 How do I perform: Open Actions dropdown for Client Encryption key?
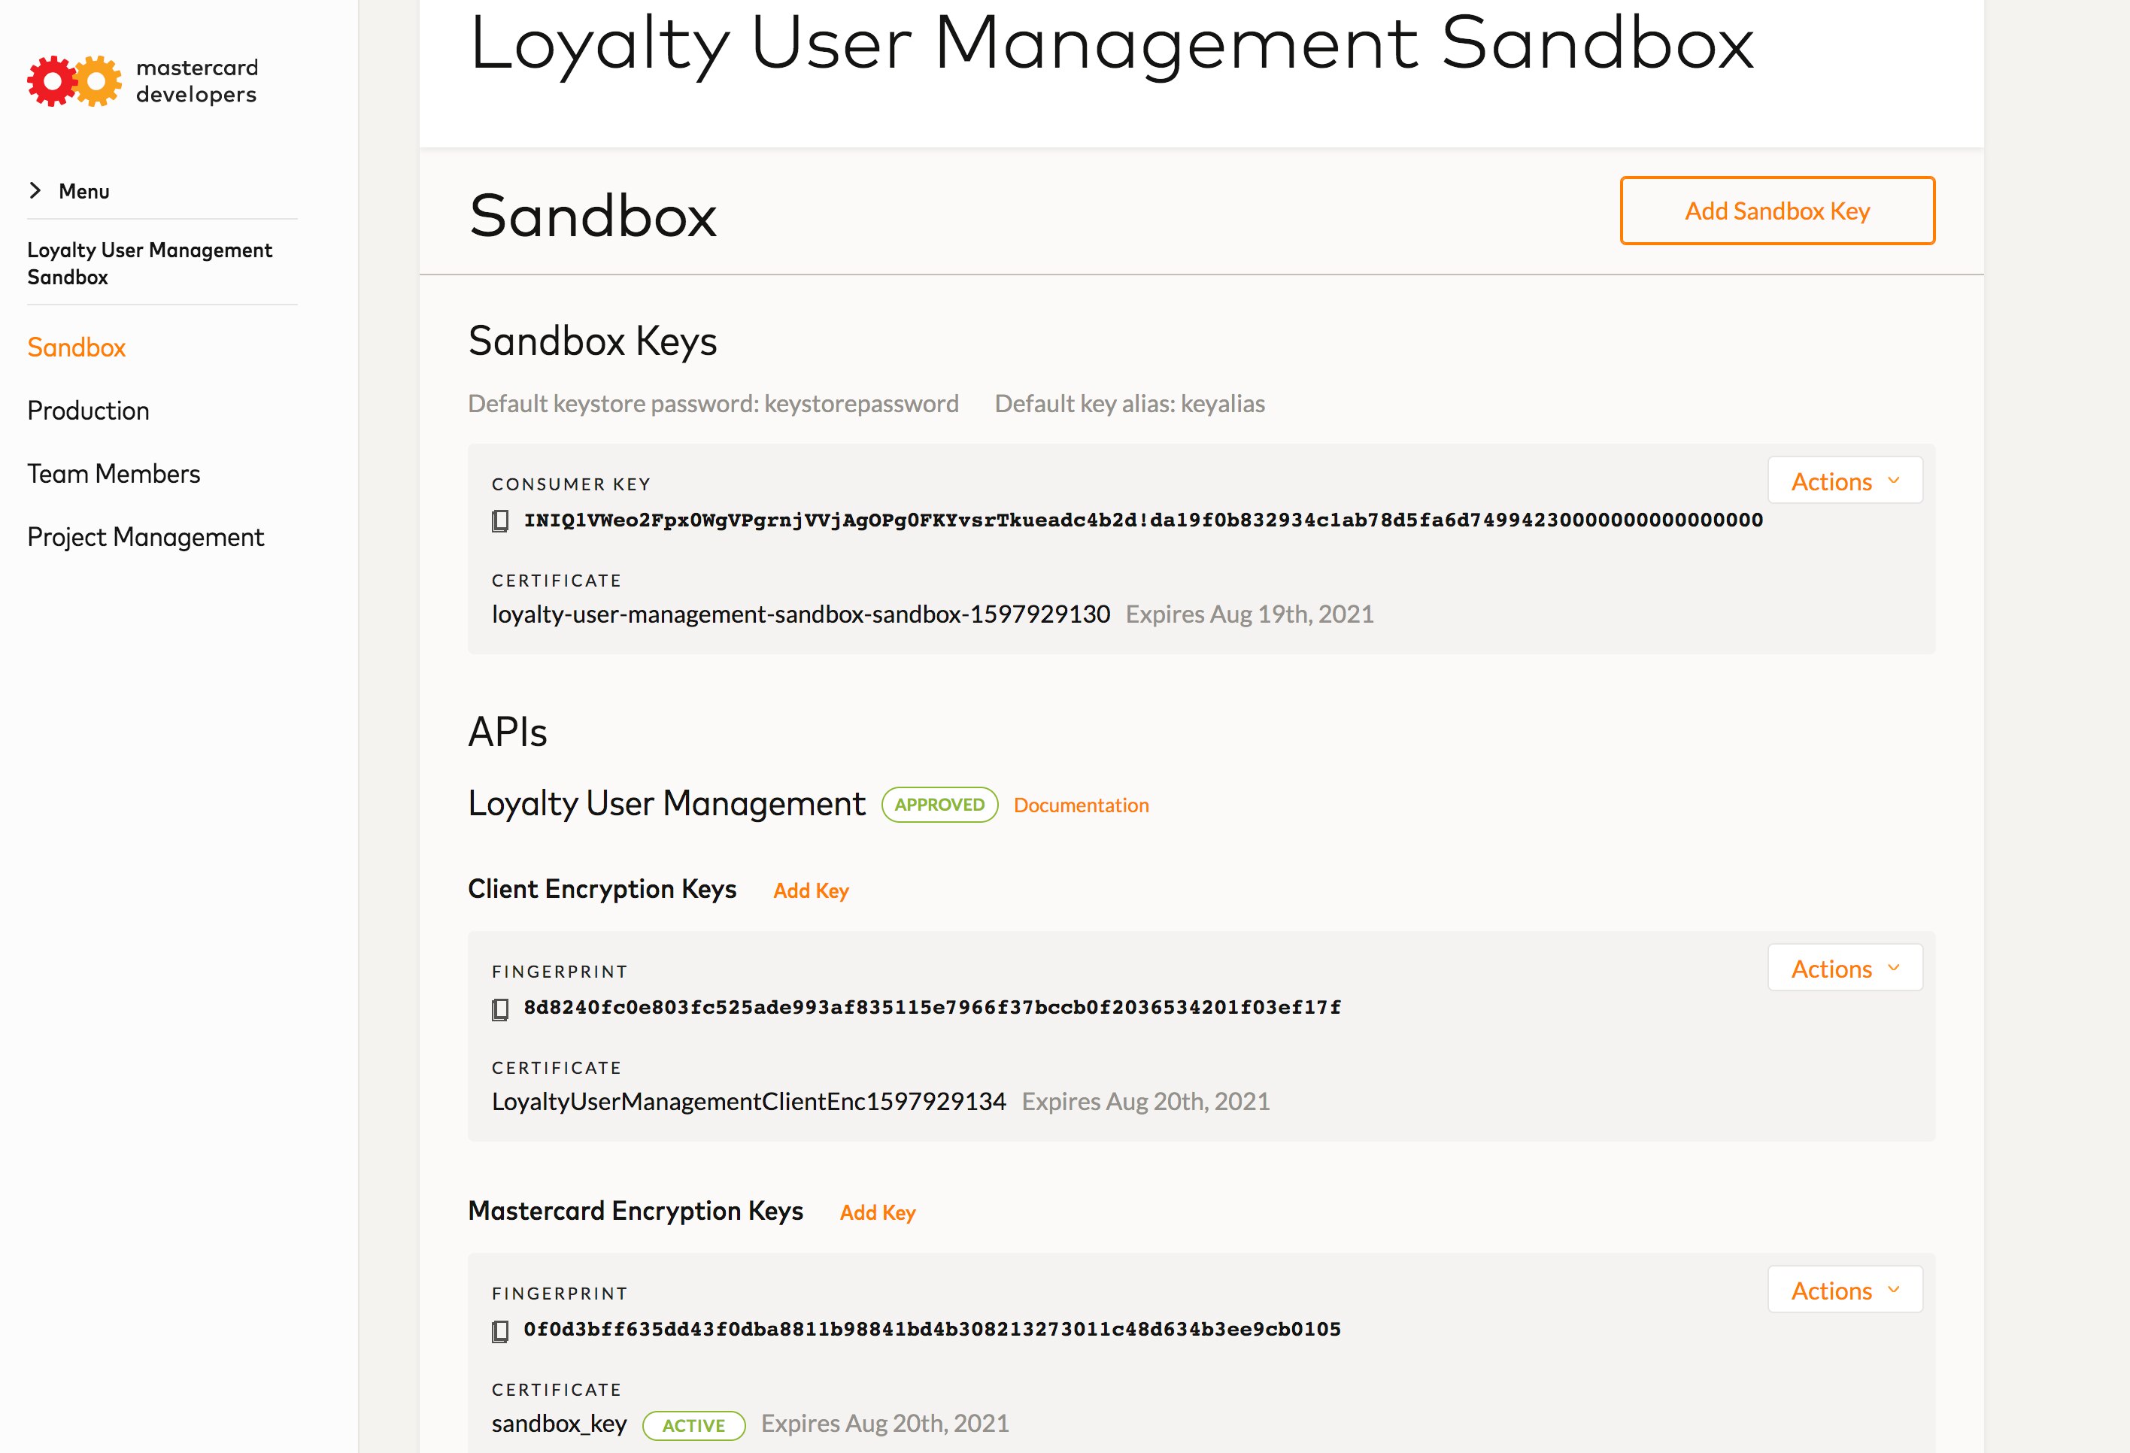[x=1844, y=968]
